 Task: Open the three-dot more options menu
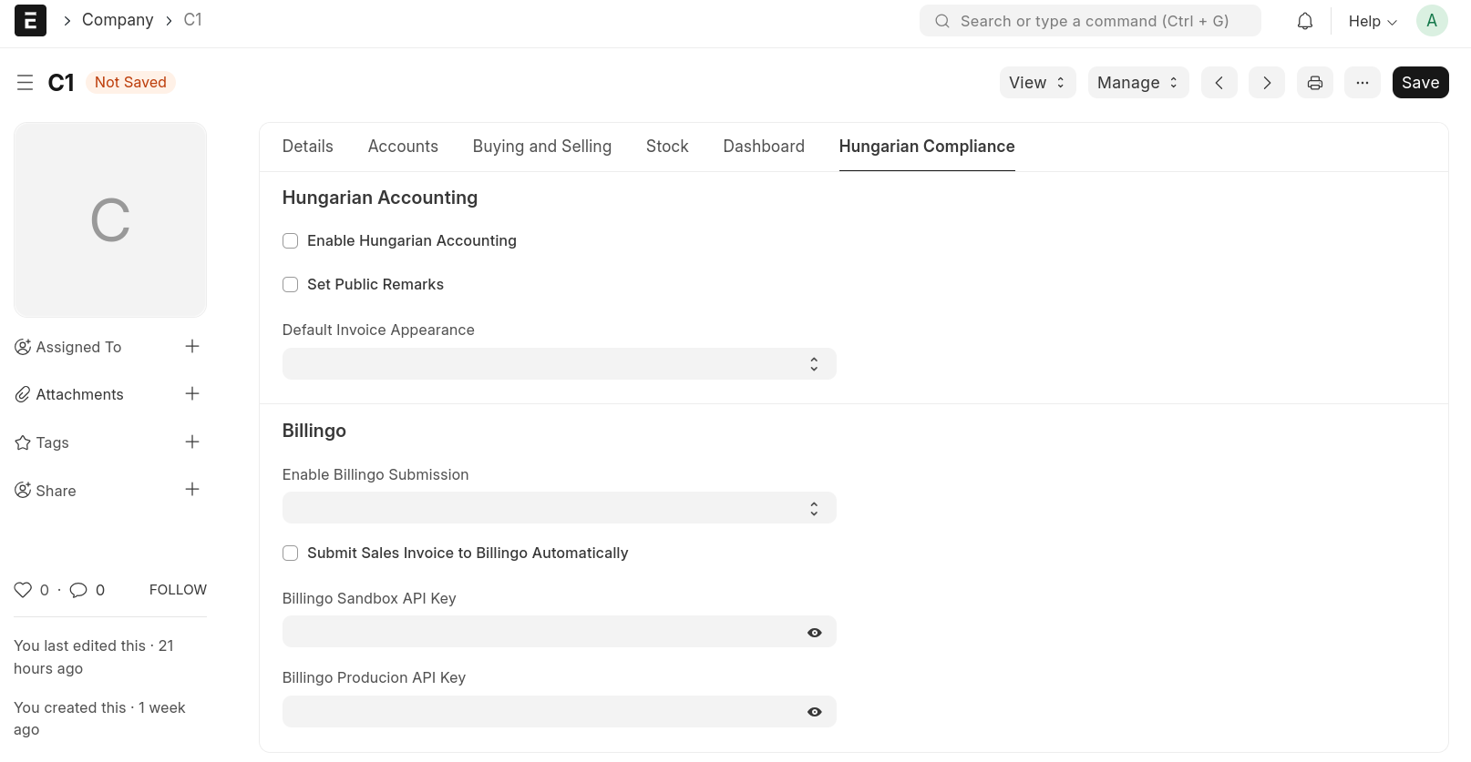[1362, 83]
